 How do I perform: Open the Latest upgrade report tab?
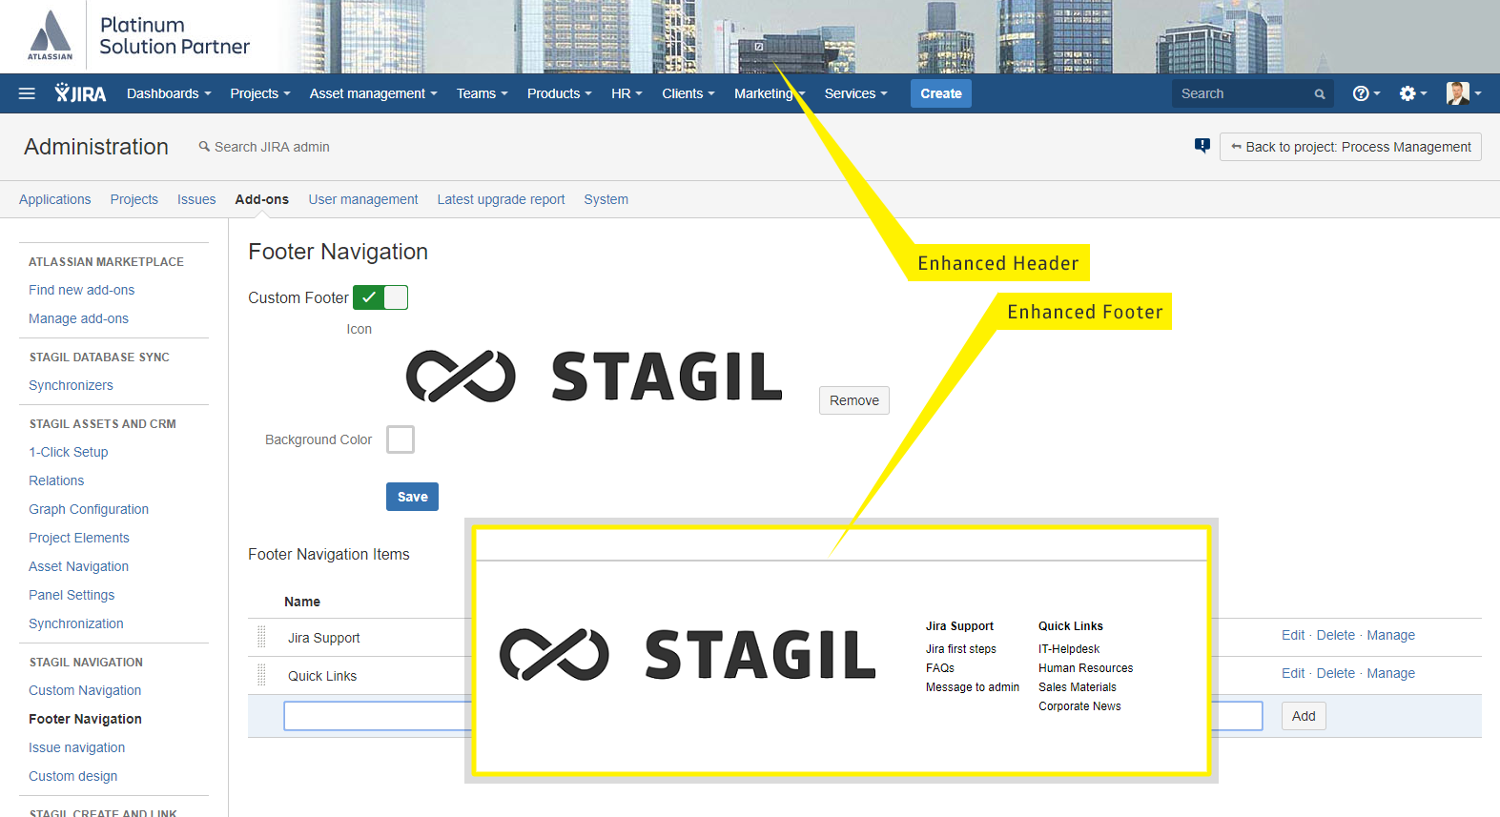502,199
